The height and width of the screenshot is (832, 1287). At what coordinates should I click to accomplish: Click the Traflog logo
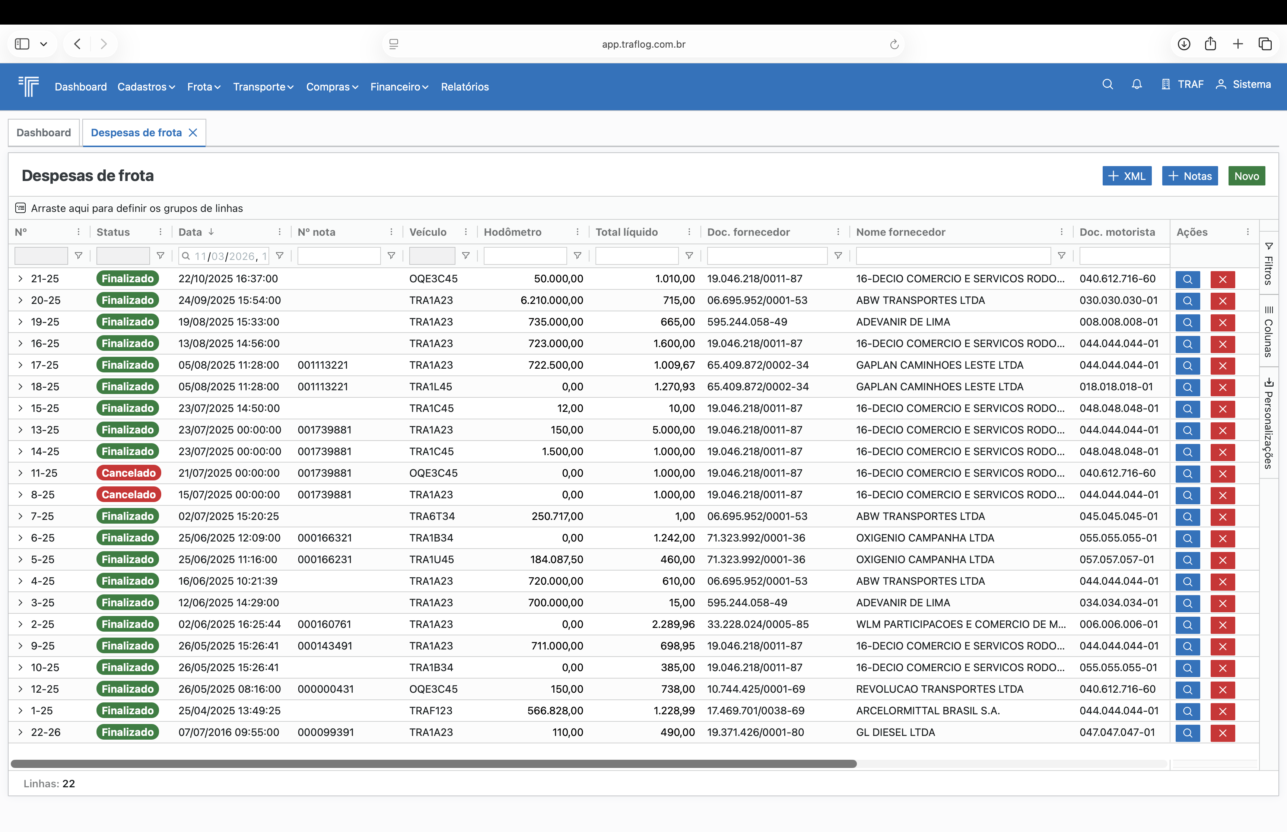pos(29,86)
